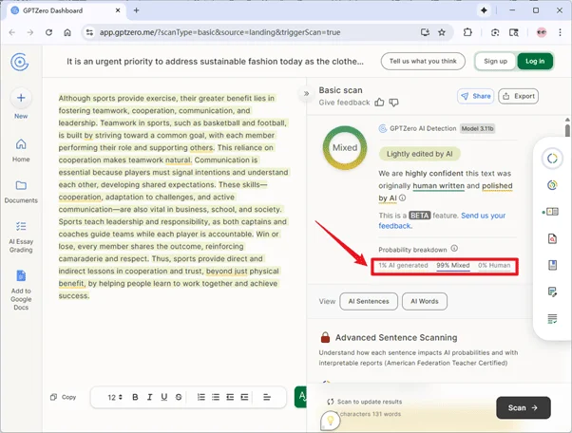Switch view to AI Words
This screenshot has width=572, height=433.
tap(425, 301)
